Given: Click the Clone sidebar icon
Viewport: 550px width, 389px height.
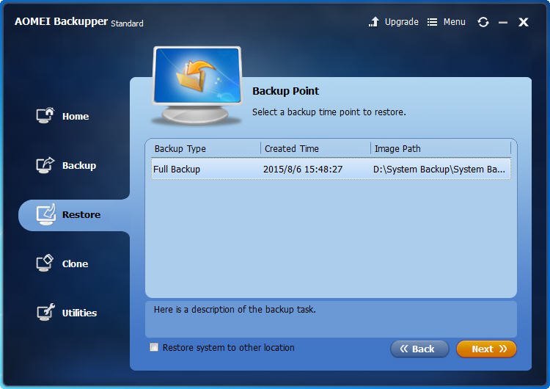Looking at the screenshot, I should click(45, 263).
